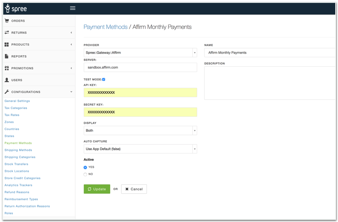Open Stock Transfers link
Screen dimensions: 338x222
click(x=17, y=164)
